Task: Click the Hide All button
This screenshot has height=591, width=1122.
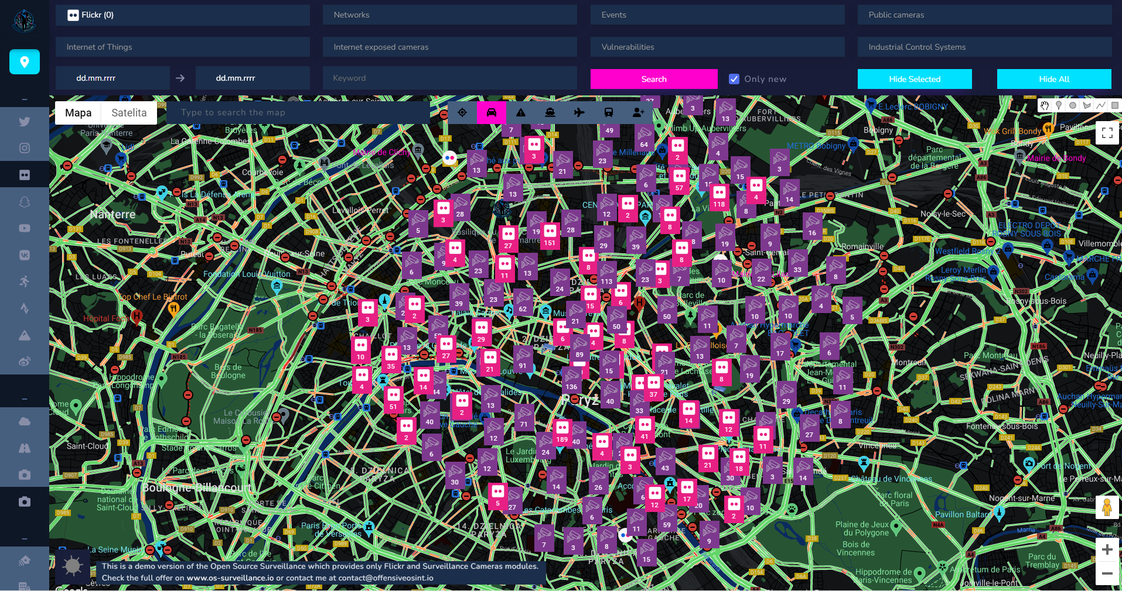Action: [1054, 79]
